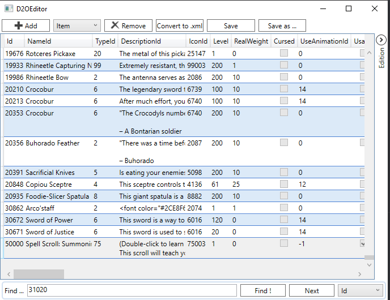Click the Add button with plus icon
The height and width of the screenshot is (300, 390).
coord(26,25)
